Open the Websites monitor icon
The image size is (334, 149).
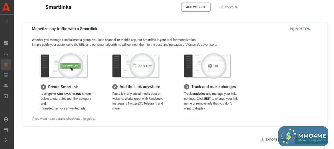6,75
